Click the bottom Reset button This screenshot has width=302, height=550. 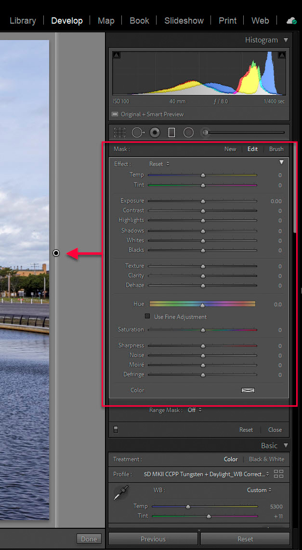(245, 539)
